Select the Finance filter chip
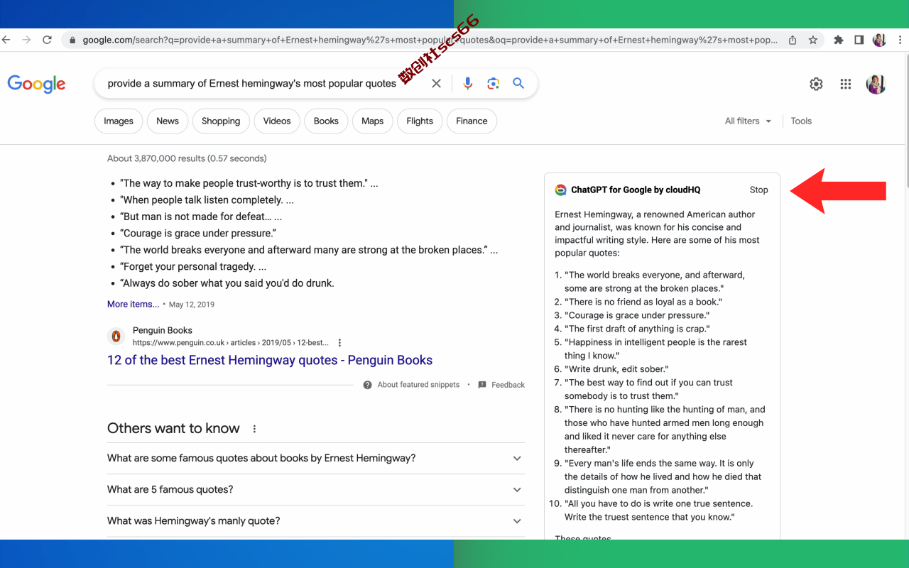The height and width of the screenshot is (568, 909). click(472, 121)
